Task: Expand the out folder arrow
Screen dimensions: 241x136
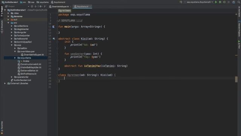Action: point(8,20)
